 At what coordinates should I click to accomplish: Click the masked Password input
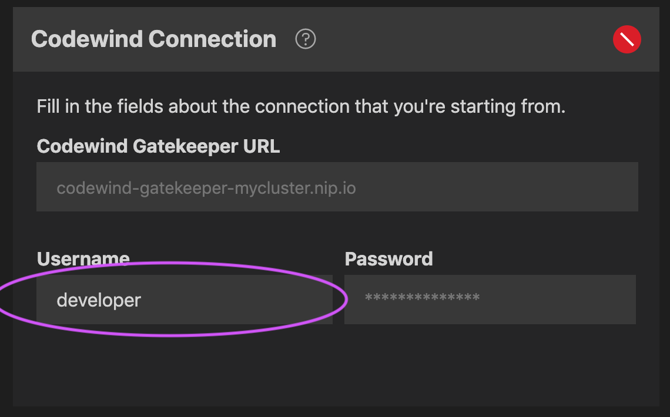pos(490,300)
